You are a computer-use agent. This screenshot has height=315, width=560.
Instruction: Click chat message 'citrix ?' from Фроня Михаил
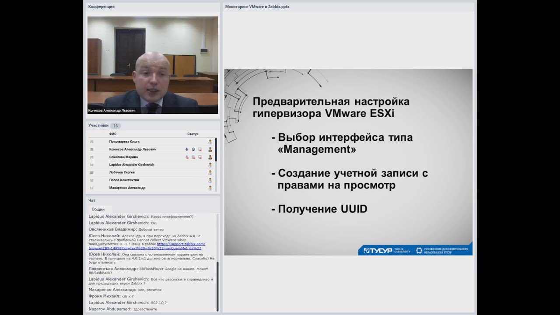111,296
